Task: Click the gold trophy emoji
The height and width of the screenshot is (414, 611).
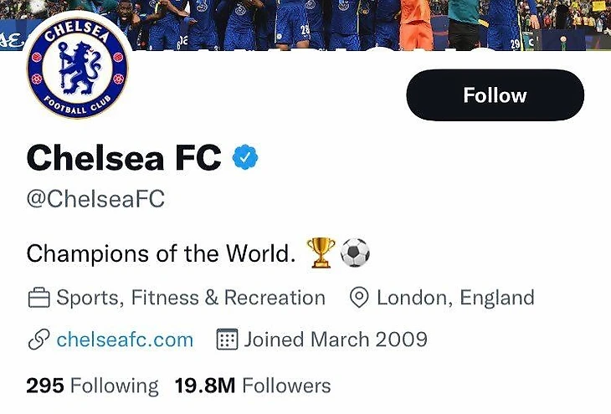Action: point(321,253)
